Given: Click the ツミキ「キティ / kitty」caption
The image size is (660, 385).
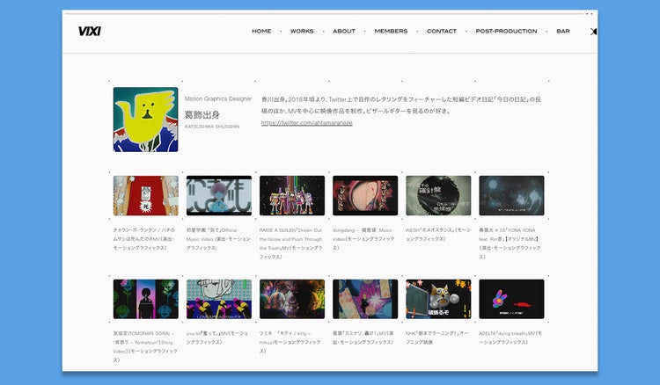Looking at the screenshot, I should (290, 342).
